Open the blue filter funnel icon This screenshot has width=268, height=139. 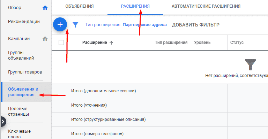[75, 25]
